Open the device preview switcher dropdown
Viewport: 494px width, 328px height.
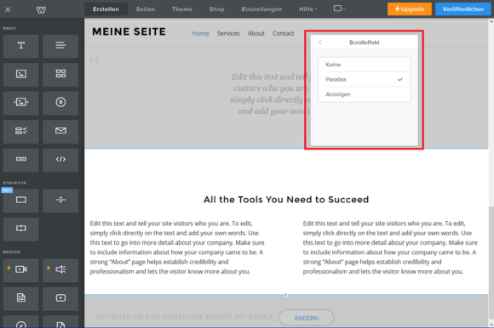(x=339, y=8)
